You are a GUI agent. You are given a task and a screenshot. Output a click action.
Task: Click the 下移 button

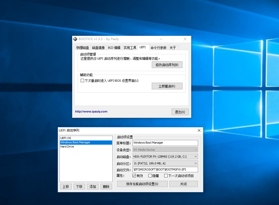pyautogui.click(x=79, y=187)
